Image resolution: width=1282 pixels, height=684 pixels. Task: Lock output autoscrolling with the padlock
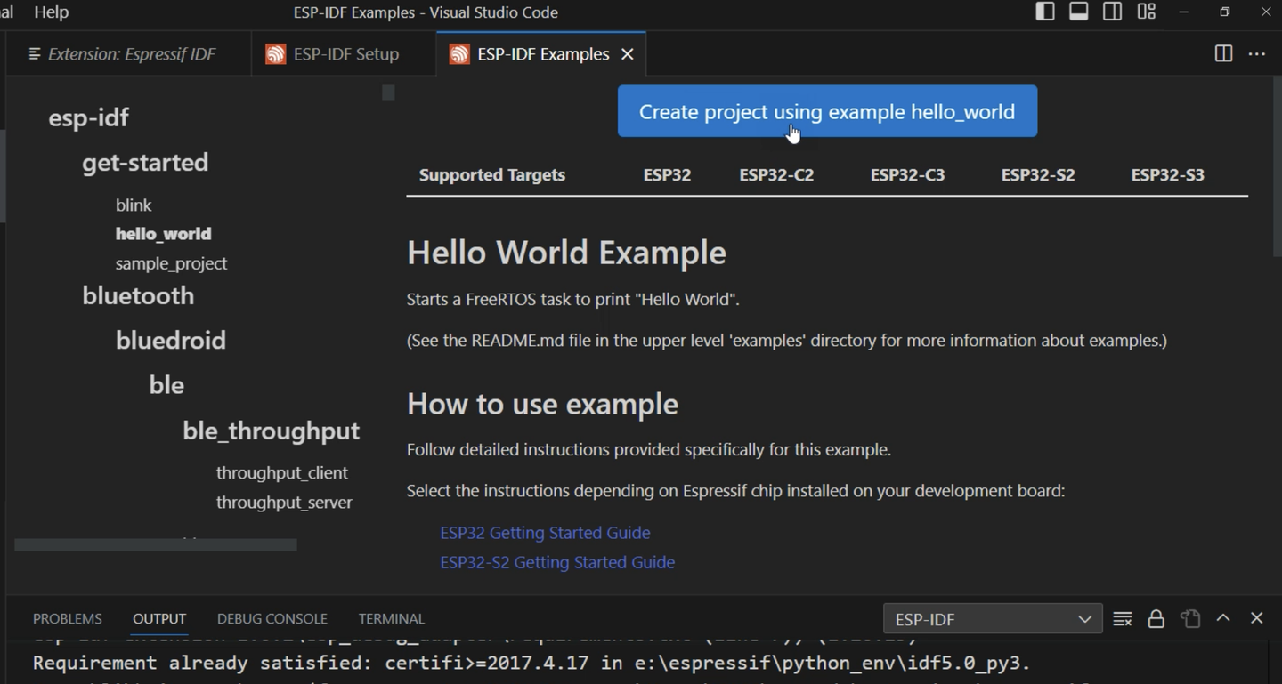pyautogui.click(x=1156, y=618)
